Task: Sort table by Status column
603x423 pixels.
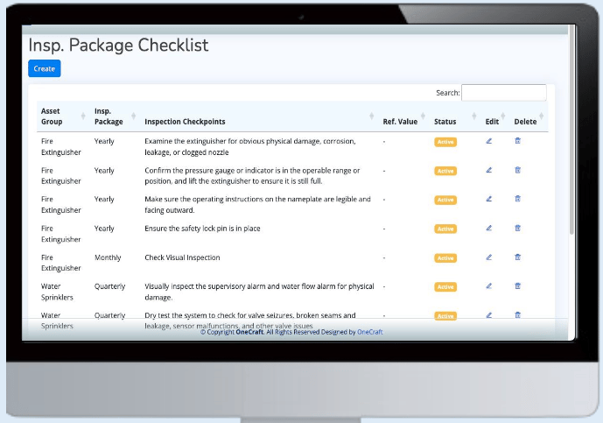Action: point(445,122)
